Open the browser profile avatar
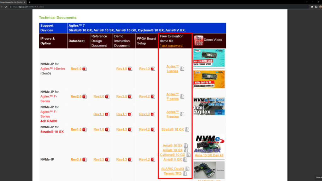 click(x=320, y=7)
